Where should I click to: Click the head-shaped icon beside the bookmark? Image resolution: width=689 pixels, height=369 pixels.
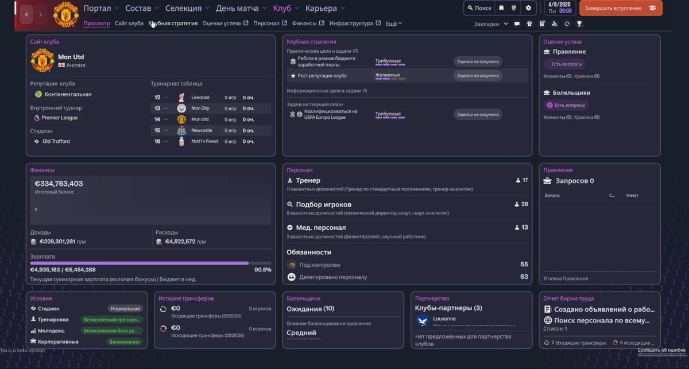(x=514, y=8)
